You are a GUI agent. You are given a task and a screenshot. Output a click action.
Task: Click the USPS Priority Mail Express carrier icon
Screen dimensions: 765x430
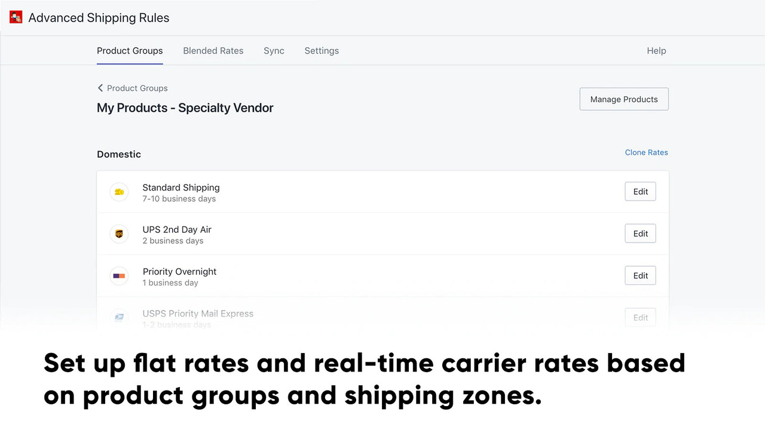pyautogui.click(x=119, y=317)
